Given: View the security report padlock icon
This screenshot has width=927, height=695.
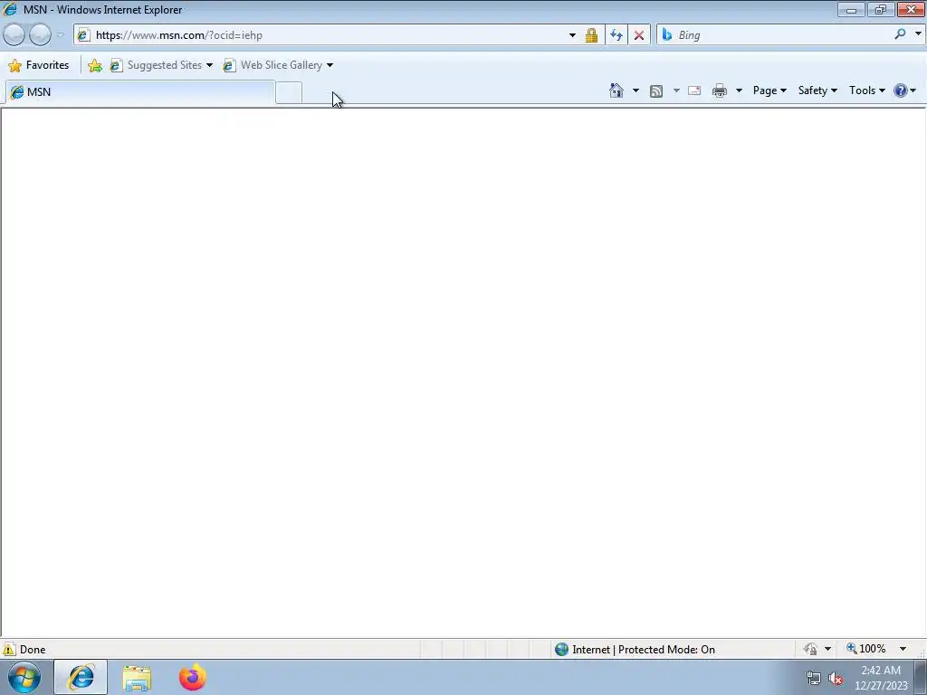Looking at the screenshot, I should (x=591, y=35).
